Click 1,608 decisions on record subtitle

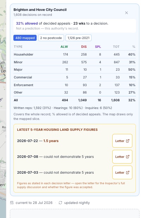[x=33, y=15]
